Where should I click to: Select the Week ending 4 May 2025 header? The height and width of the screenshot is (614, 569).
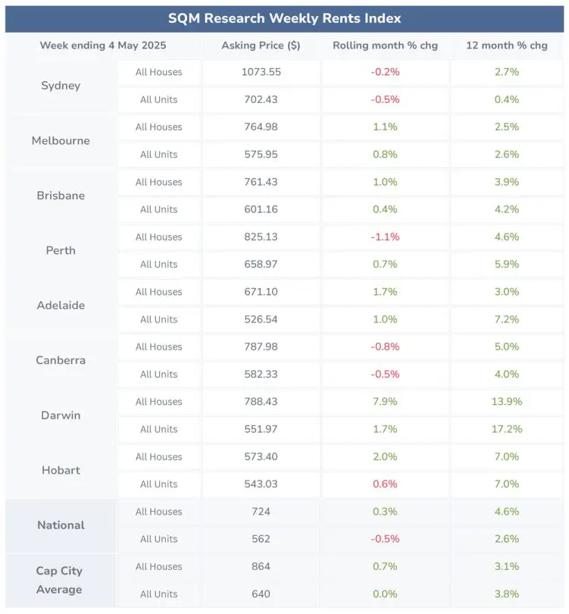click(103, 45)
